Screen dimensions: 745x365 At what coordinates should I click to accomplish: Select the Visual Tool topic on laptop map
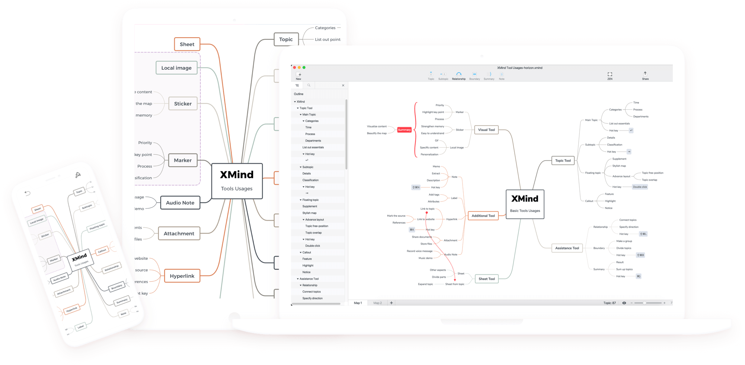(x=486, y=130)
